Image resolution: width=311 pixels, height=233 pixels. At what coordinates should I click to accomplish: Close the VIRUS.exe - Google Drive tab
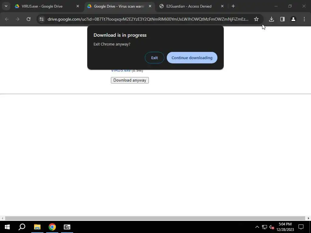[78, 6]
